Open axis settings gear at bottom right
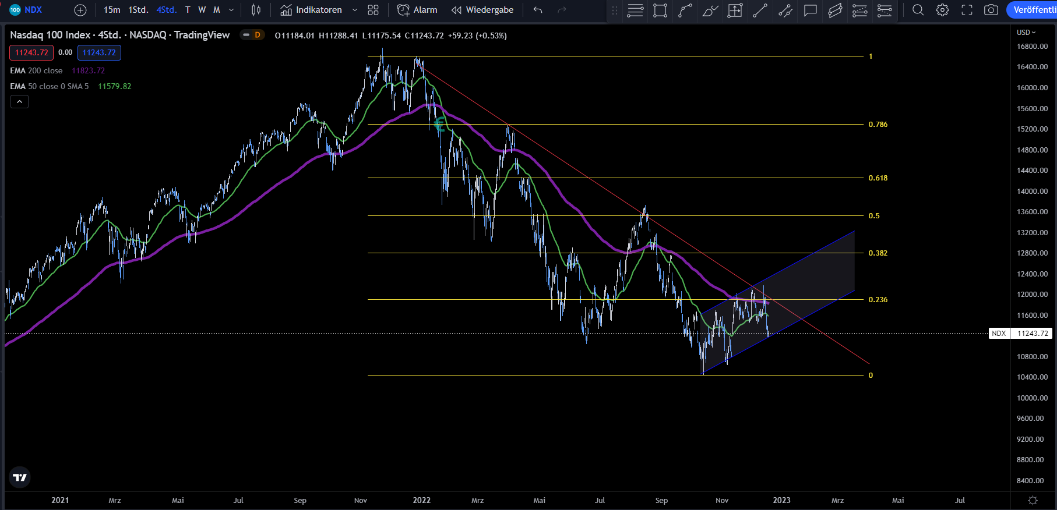1057x510 pixels. click(x=1033, y=501)
